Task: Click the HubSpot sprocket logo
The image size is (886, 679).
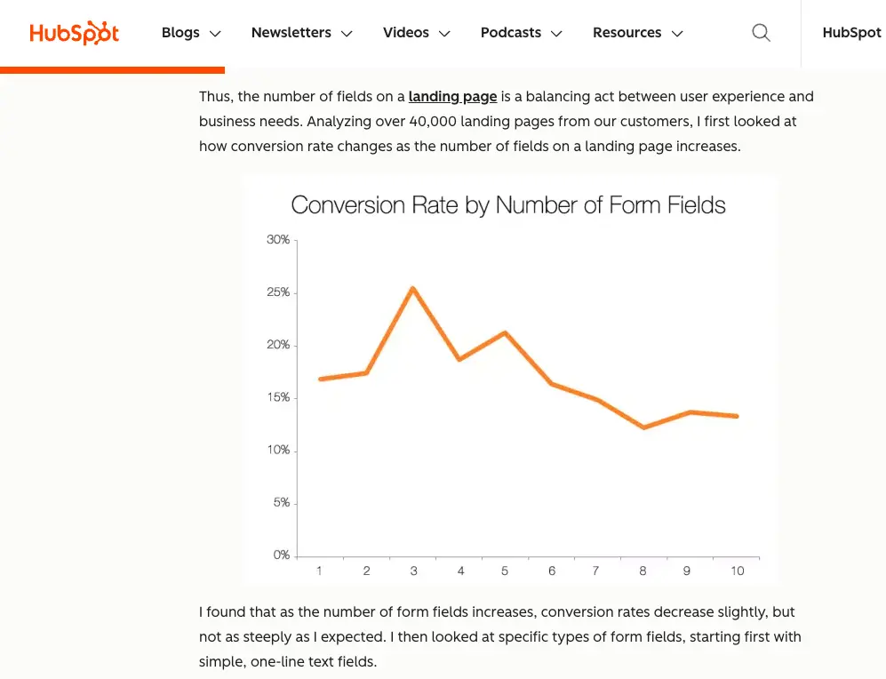Action: pos(74,32)
